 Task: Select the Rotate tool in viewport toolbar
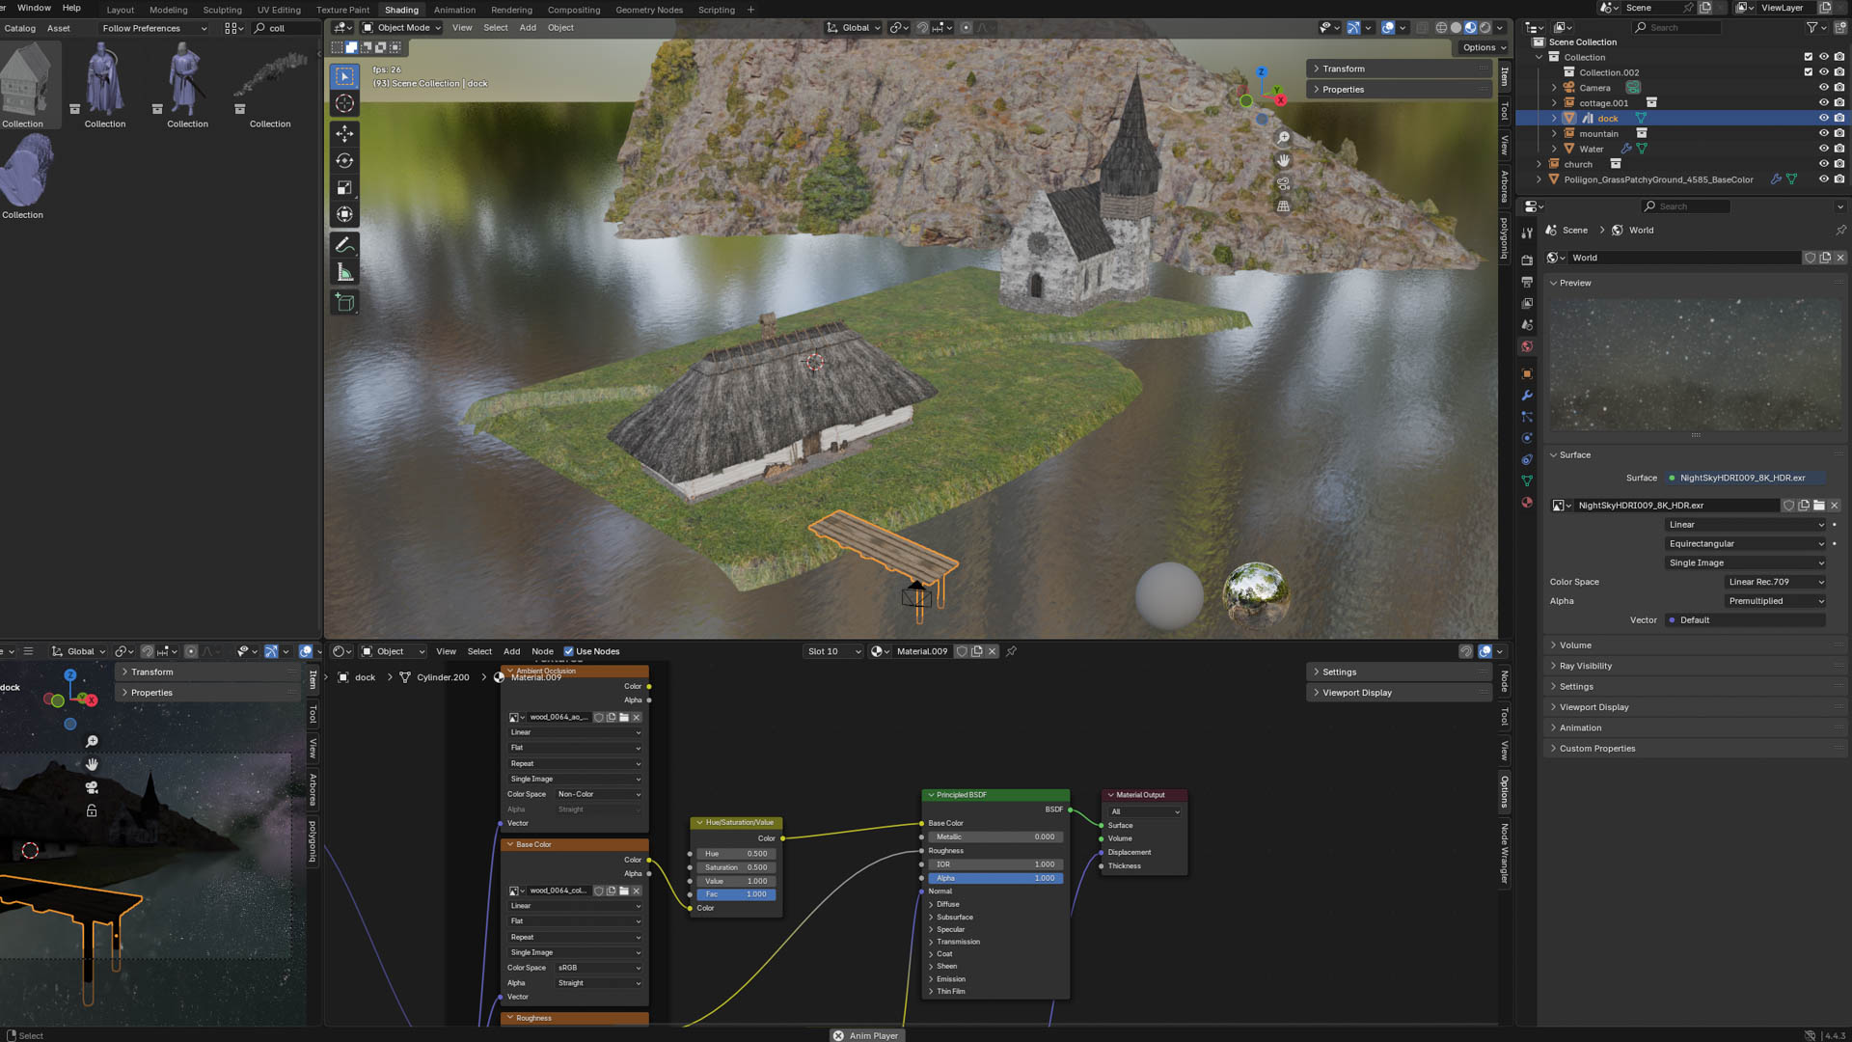tap(344, 160)
